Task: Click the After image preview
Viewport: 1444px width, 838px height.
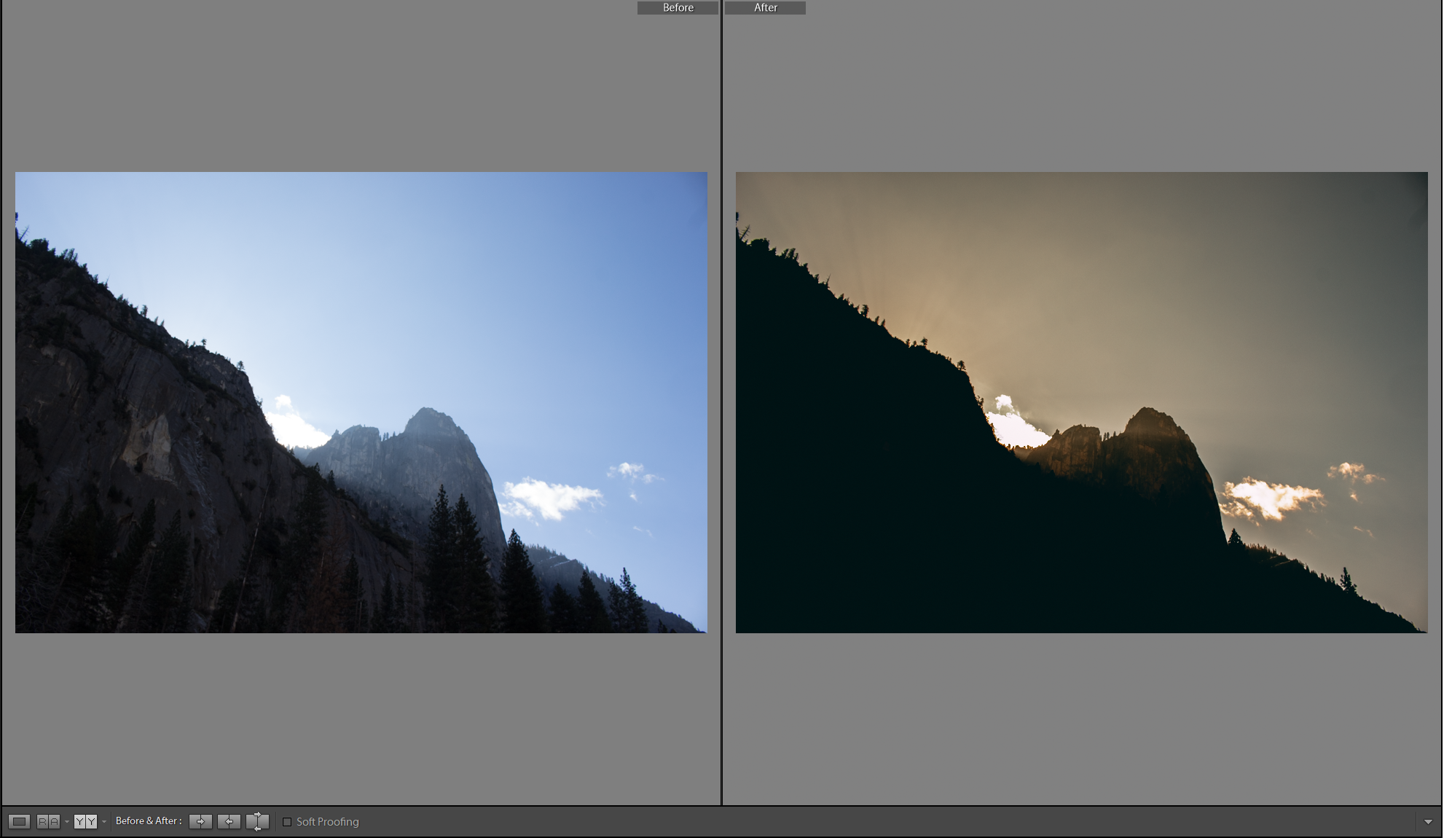Action: tap(1082, 402)
